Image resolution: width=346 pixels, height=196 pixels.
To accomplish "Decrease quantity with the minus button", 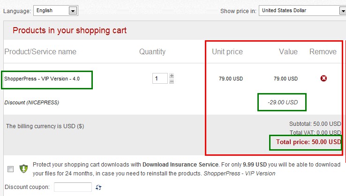I will [172, 81].
